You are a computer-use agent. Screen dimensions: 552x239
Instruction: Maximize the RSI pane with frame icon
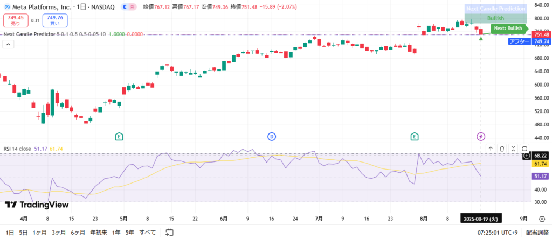(525, 149)
